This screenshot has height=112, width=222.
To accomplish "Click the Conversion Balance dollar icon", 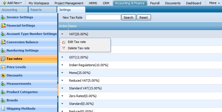I will coord(3,42).
